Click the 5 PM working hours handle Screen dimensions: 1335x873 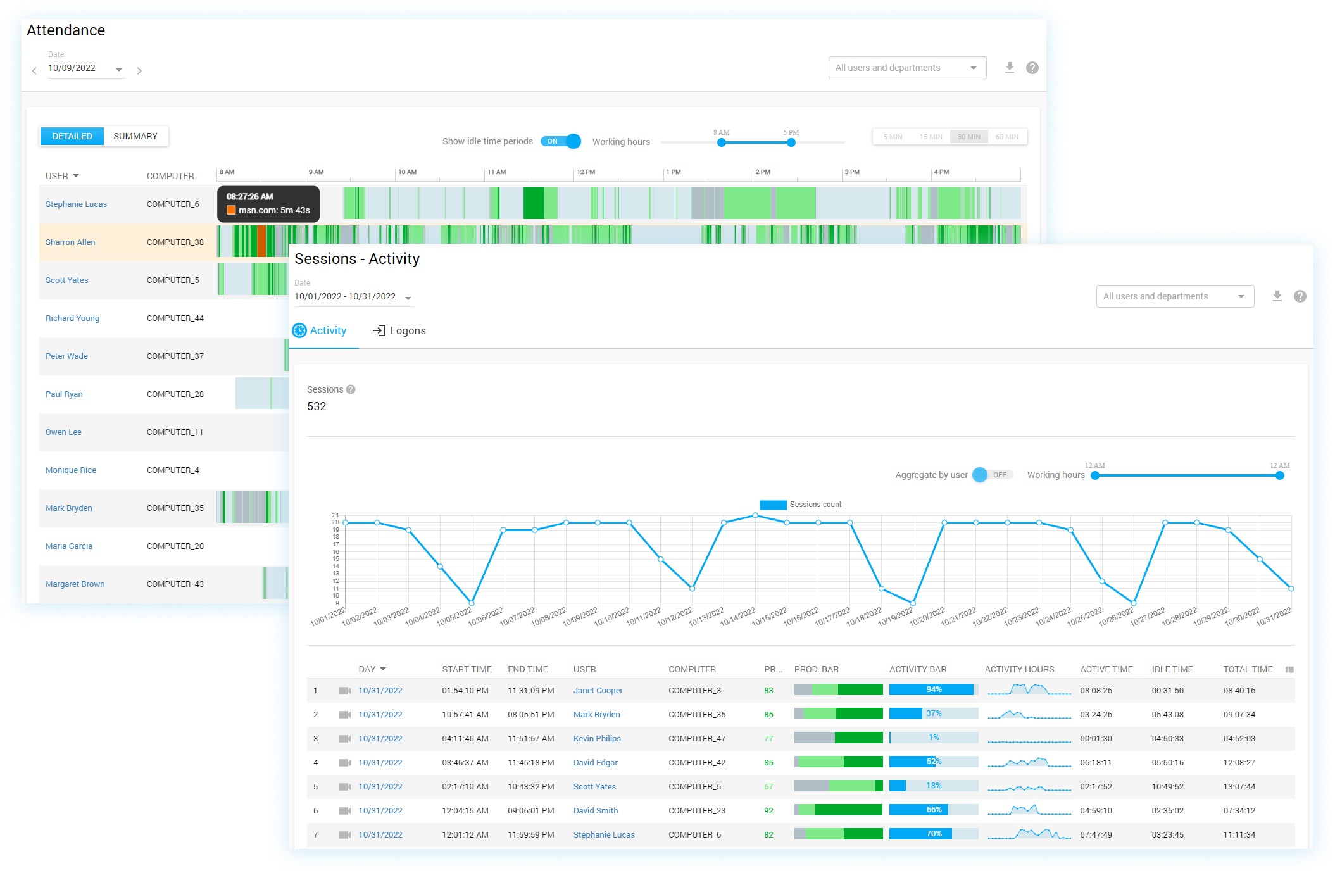point(791,142)
